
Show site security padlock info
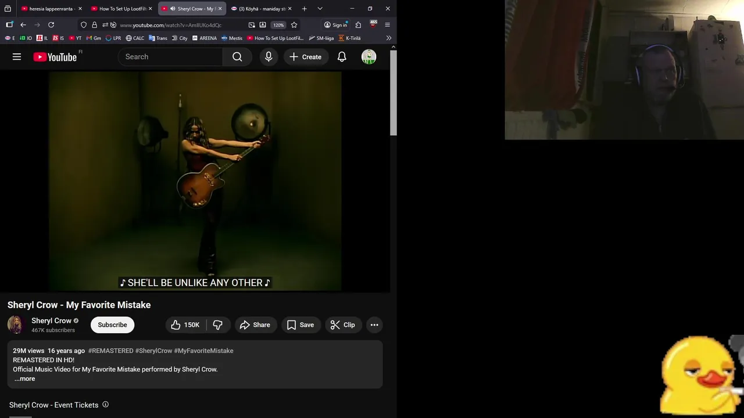pyautogui.click(x=94, y=25)
